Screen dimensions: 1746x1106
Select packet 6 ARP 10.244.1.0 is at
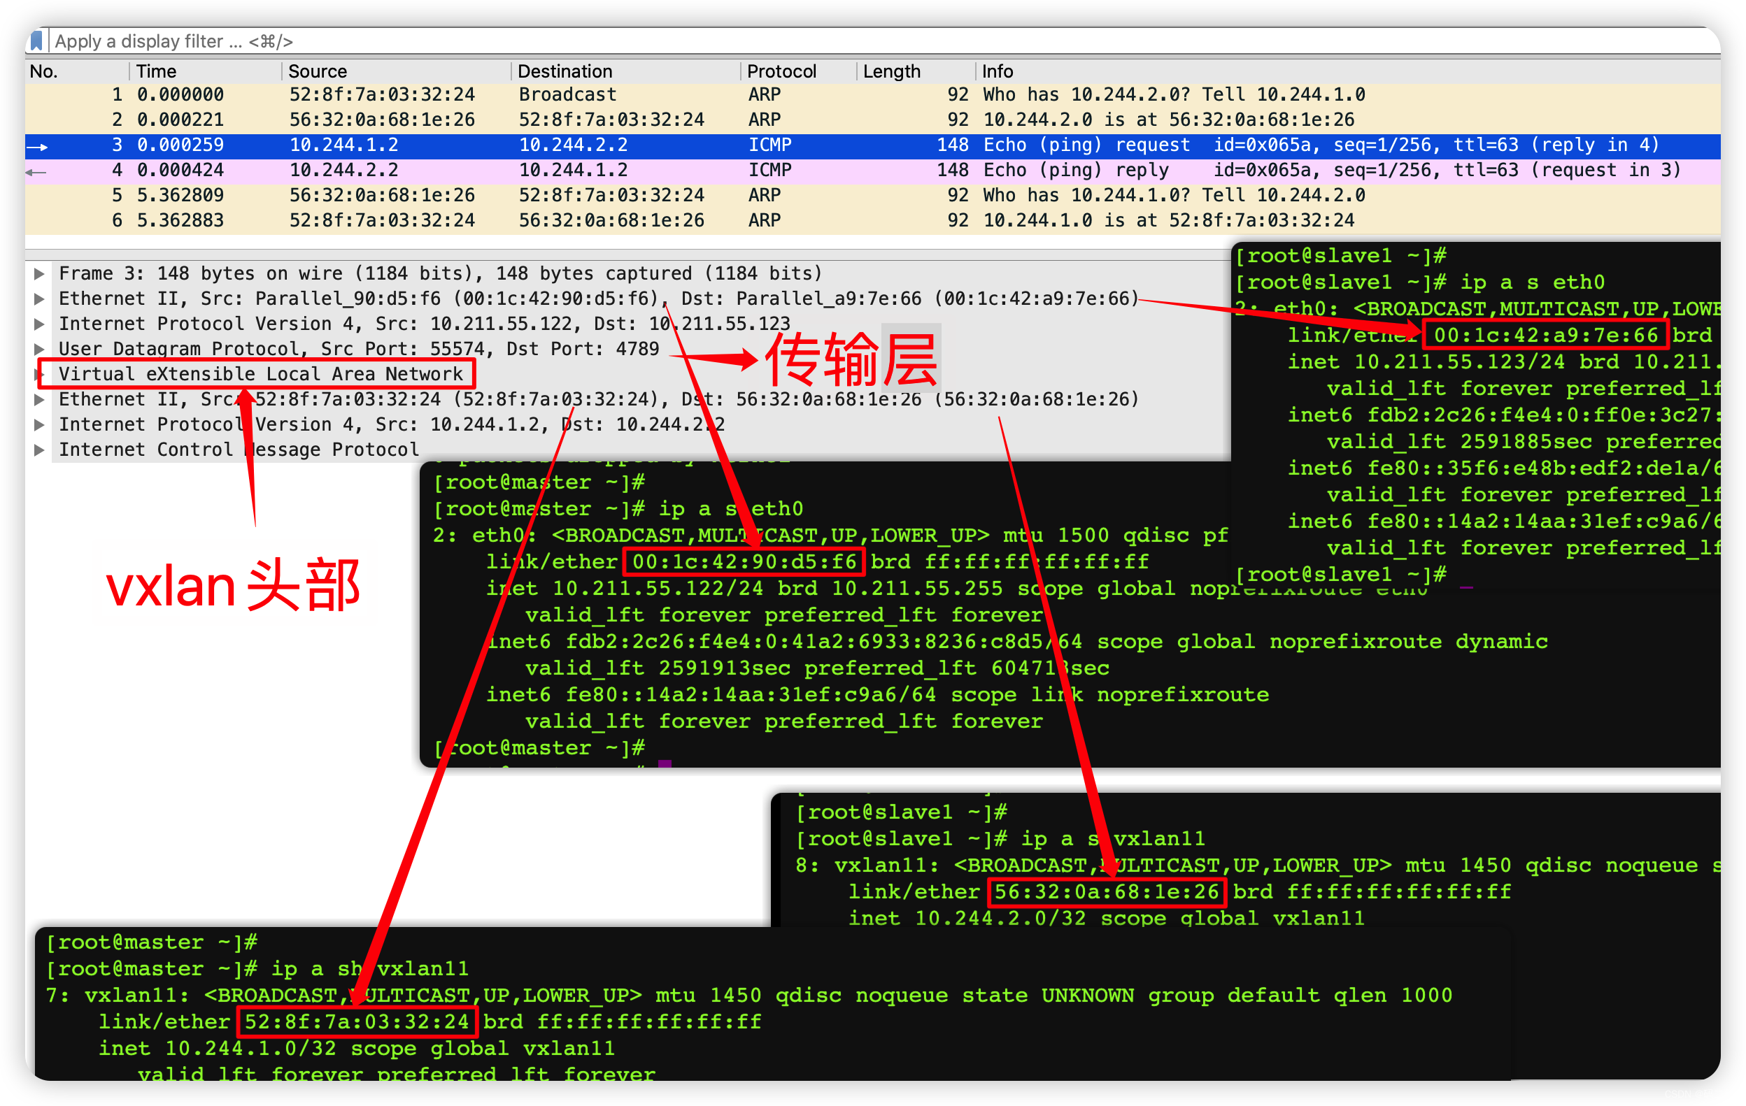[x=872, y=220]
